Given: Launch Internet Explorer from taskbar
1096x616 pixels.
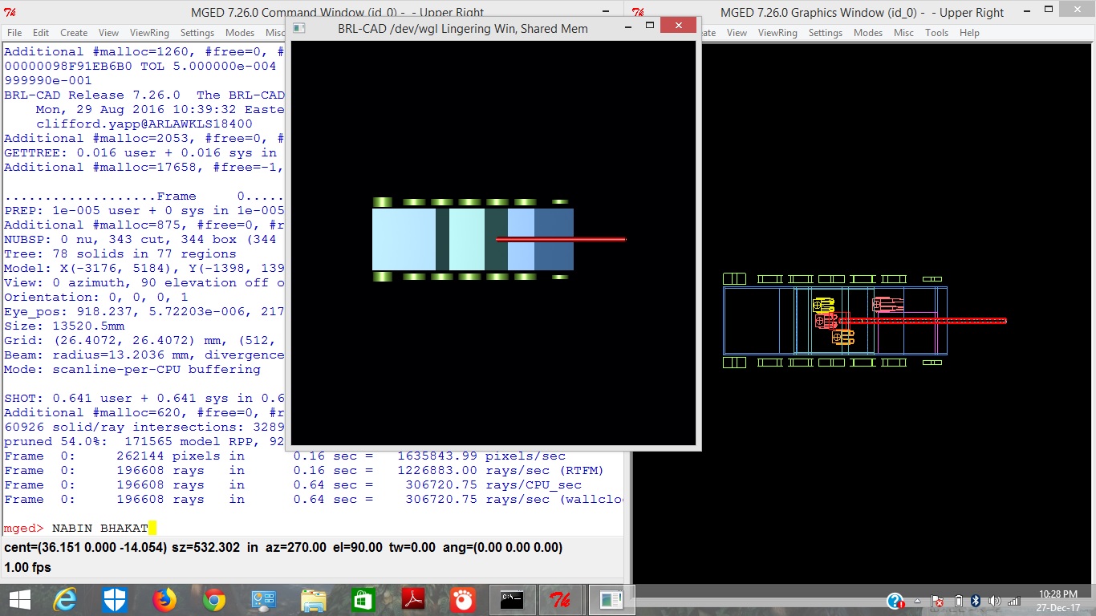Looking at the screenshot, I should point(65,599).
